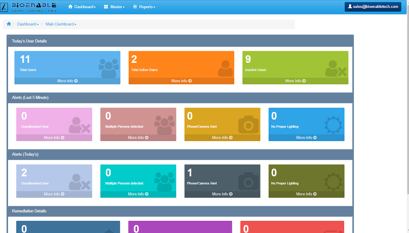This screenshot has width=409, height=233.
Task: Click Unauthorised User icon in Today's alerts
Action: click(x=80, y=182)
